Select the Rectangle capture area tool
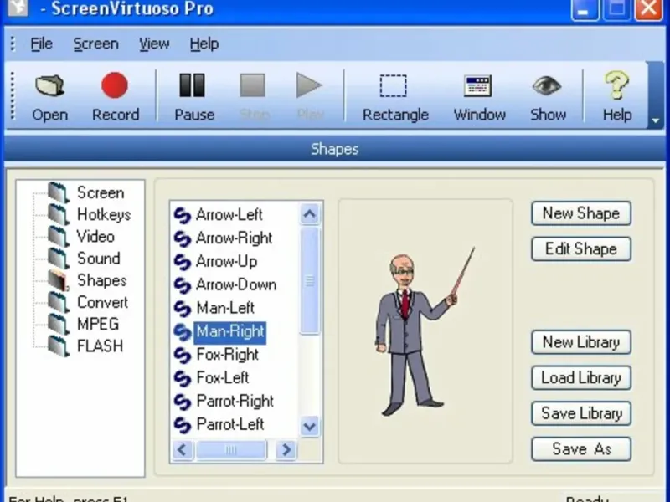Image resolution: width=670 pixels, height=502 pixels. coord(393,86)
